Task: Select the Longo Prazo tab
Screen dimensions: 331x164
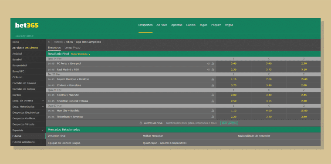Action: (72, 48)
